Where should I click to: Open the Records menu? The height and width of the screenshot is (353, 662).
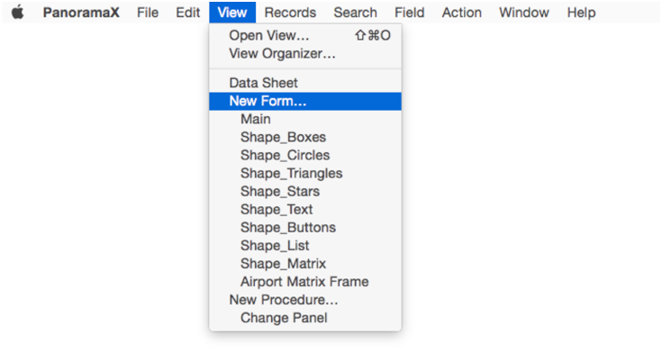pyautogui.click(x=290, y=13)
